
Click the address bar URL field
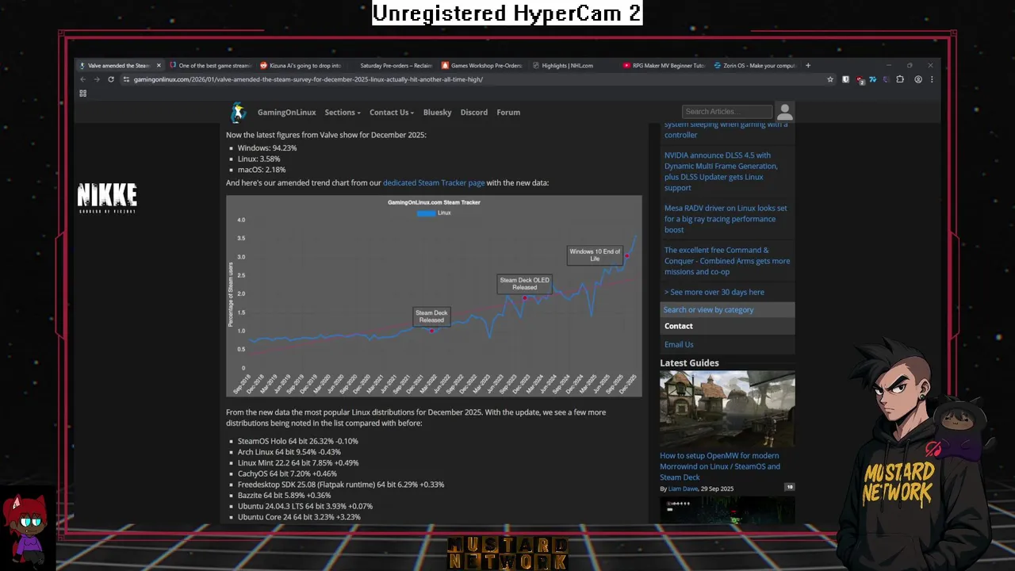pos(476,79)
